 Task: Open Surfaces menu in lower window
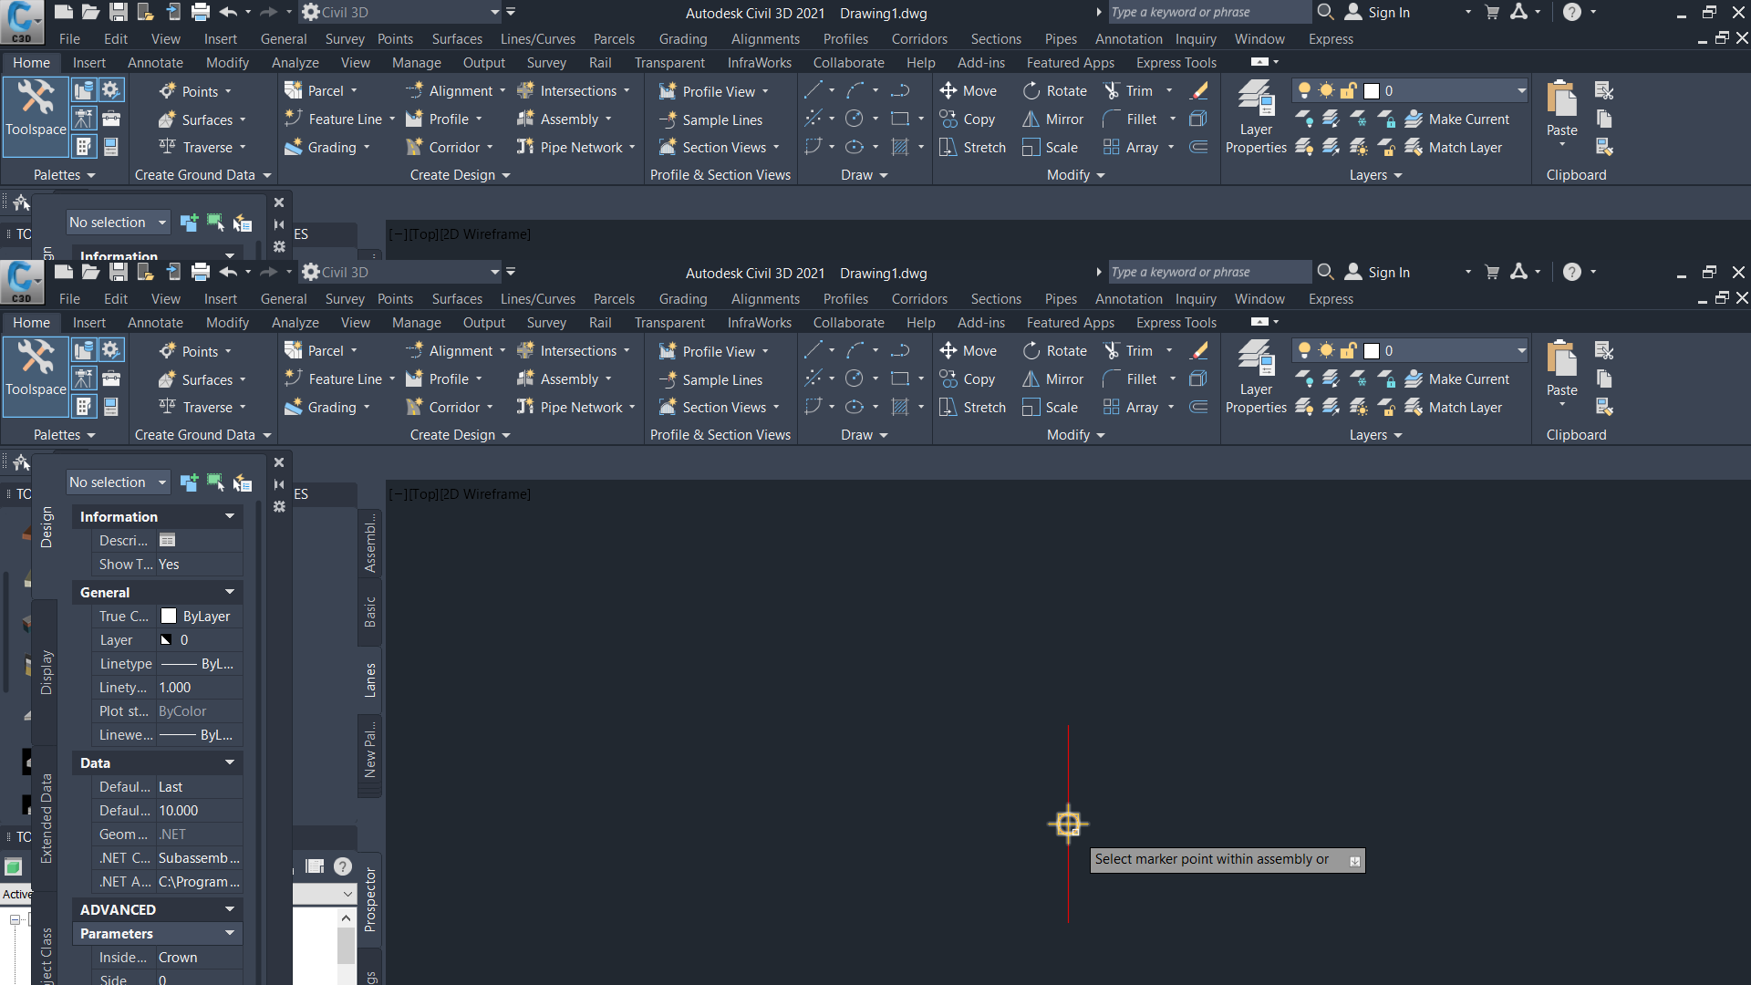coord(457,299)
